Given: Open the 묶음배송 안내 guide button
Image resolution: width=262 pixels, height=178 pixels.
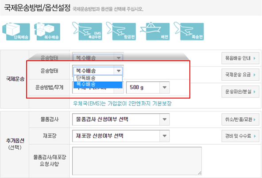Looking at the screenshot, I should [x=240, y=58].
